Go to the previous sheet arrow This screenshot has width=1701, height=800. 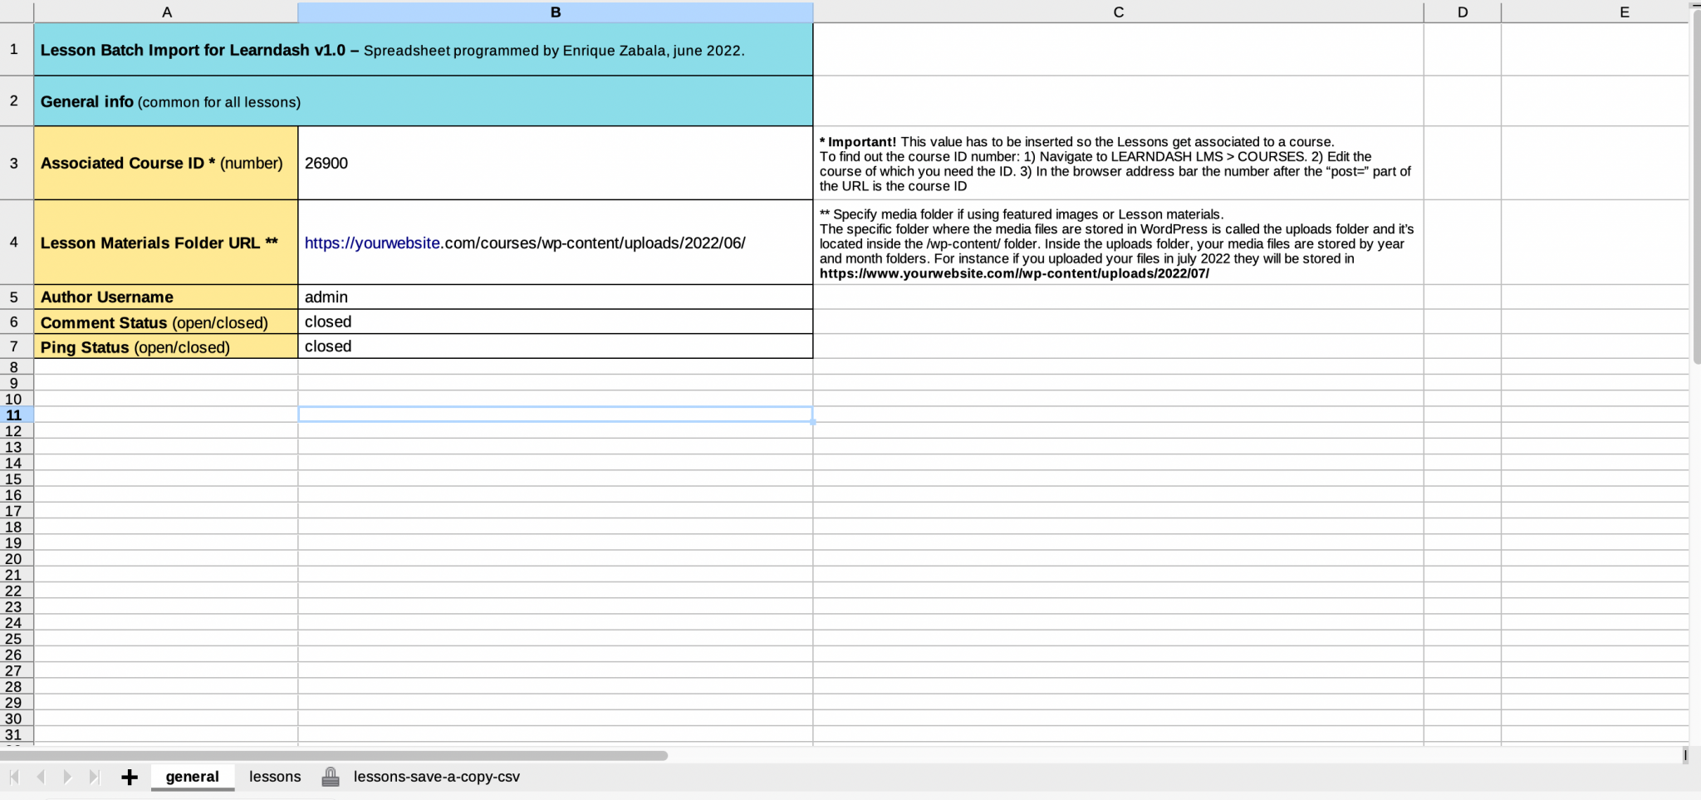point(40,777)
